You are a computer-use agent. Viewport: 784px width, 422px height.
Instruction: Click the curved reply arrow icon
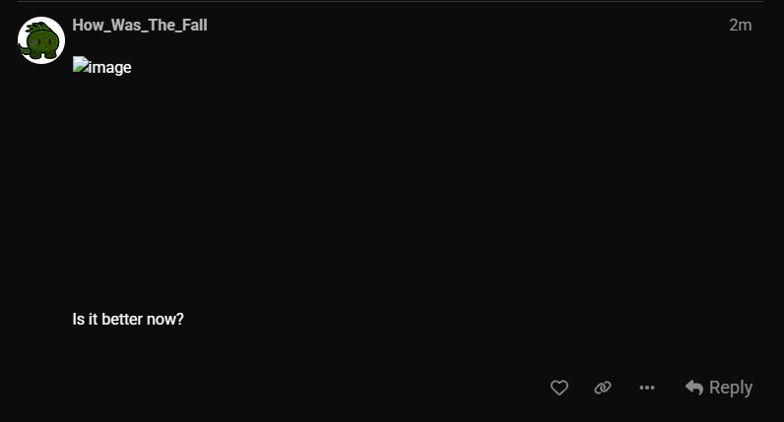point(694,388)
